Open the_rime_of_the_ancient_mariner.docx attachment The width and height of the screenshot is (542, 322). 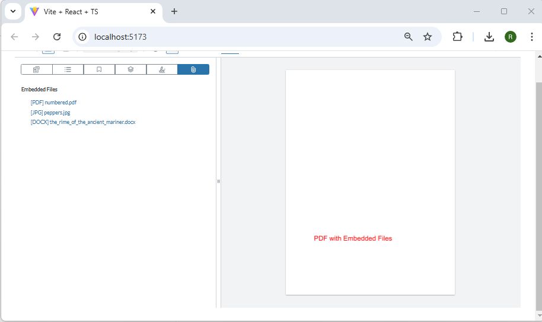click(x=83, y=122)
